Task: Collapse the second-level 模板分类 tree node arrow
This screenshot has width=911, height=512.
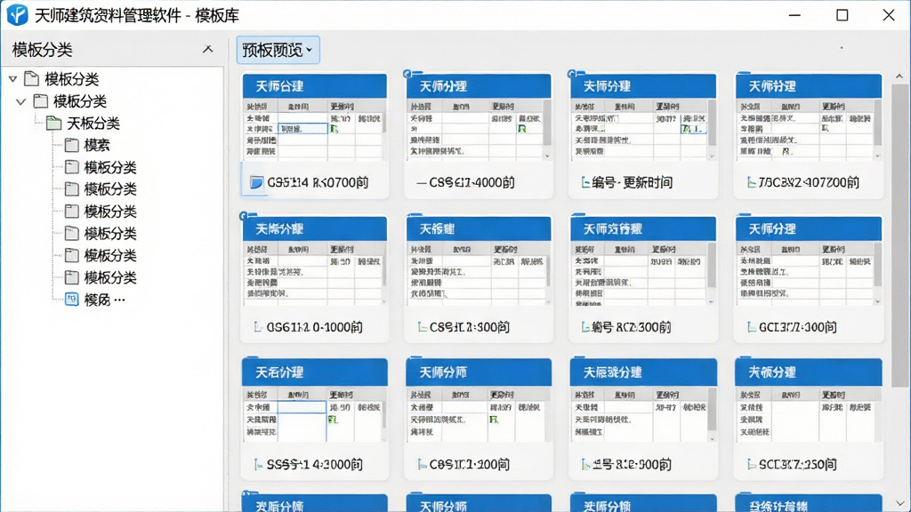Action: (x=21, y=101)
